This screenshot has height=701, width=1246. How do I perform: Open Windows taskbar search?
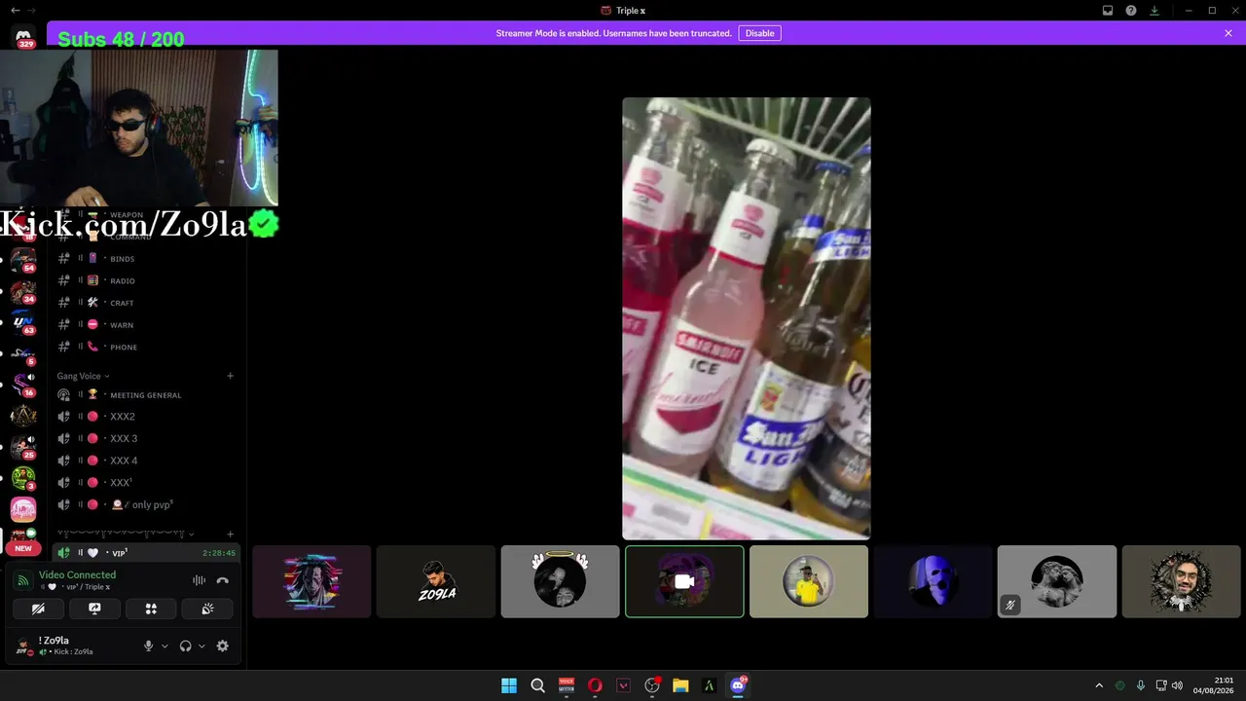(x=537, y=685)
